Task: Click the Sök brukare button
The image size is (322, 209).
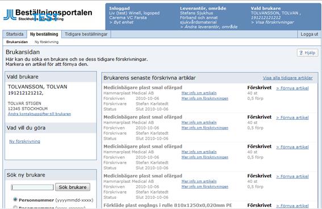Action: [73, 187]
